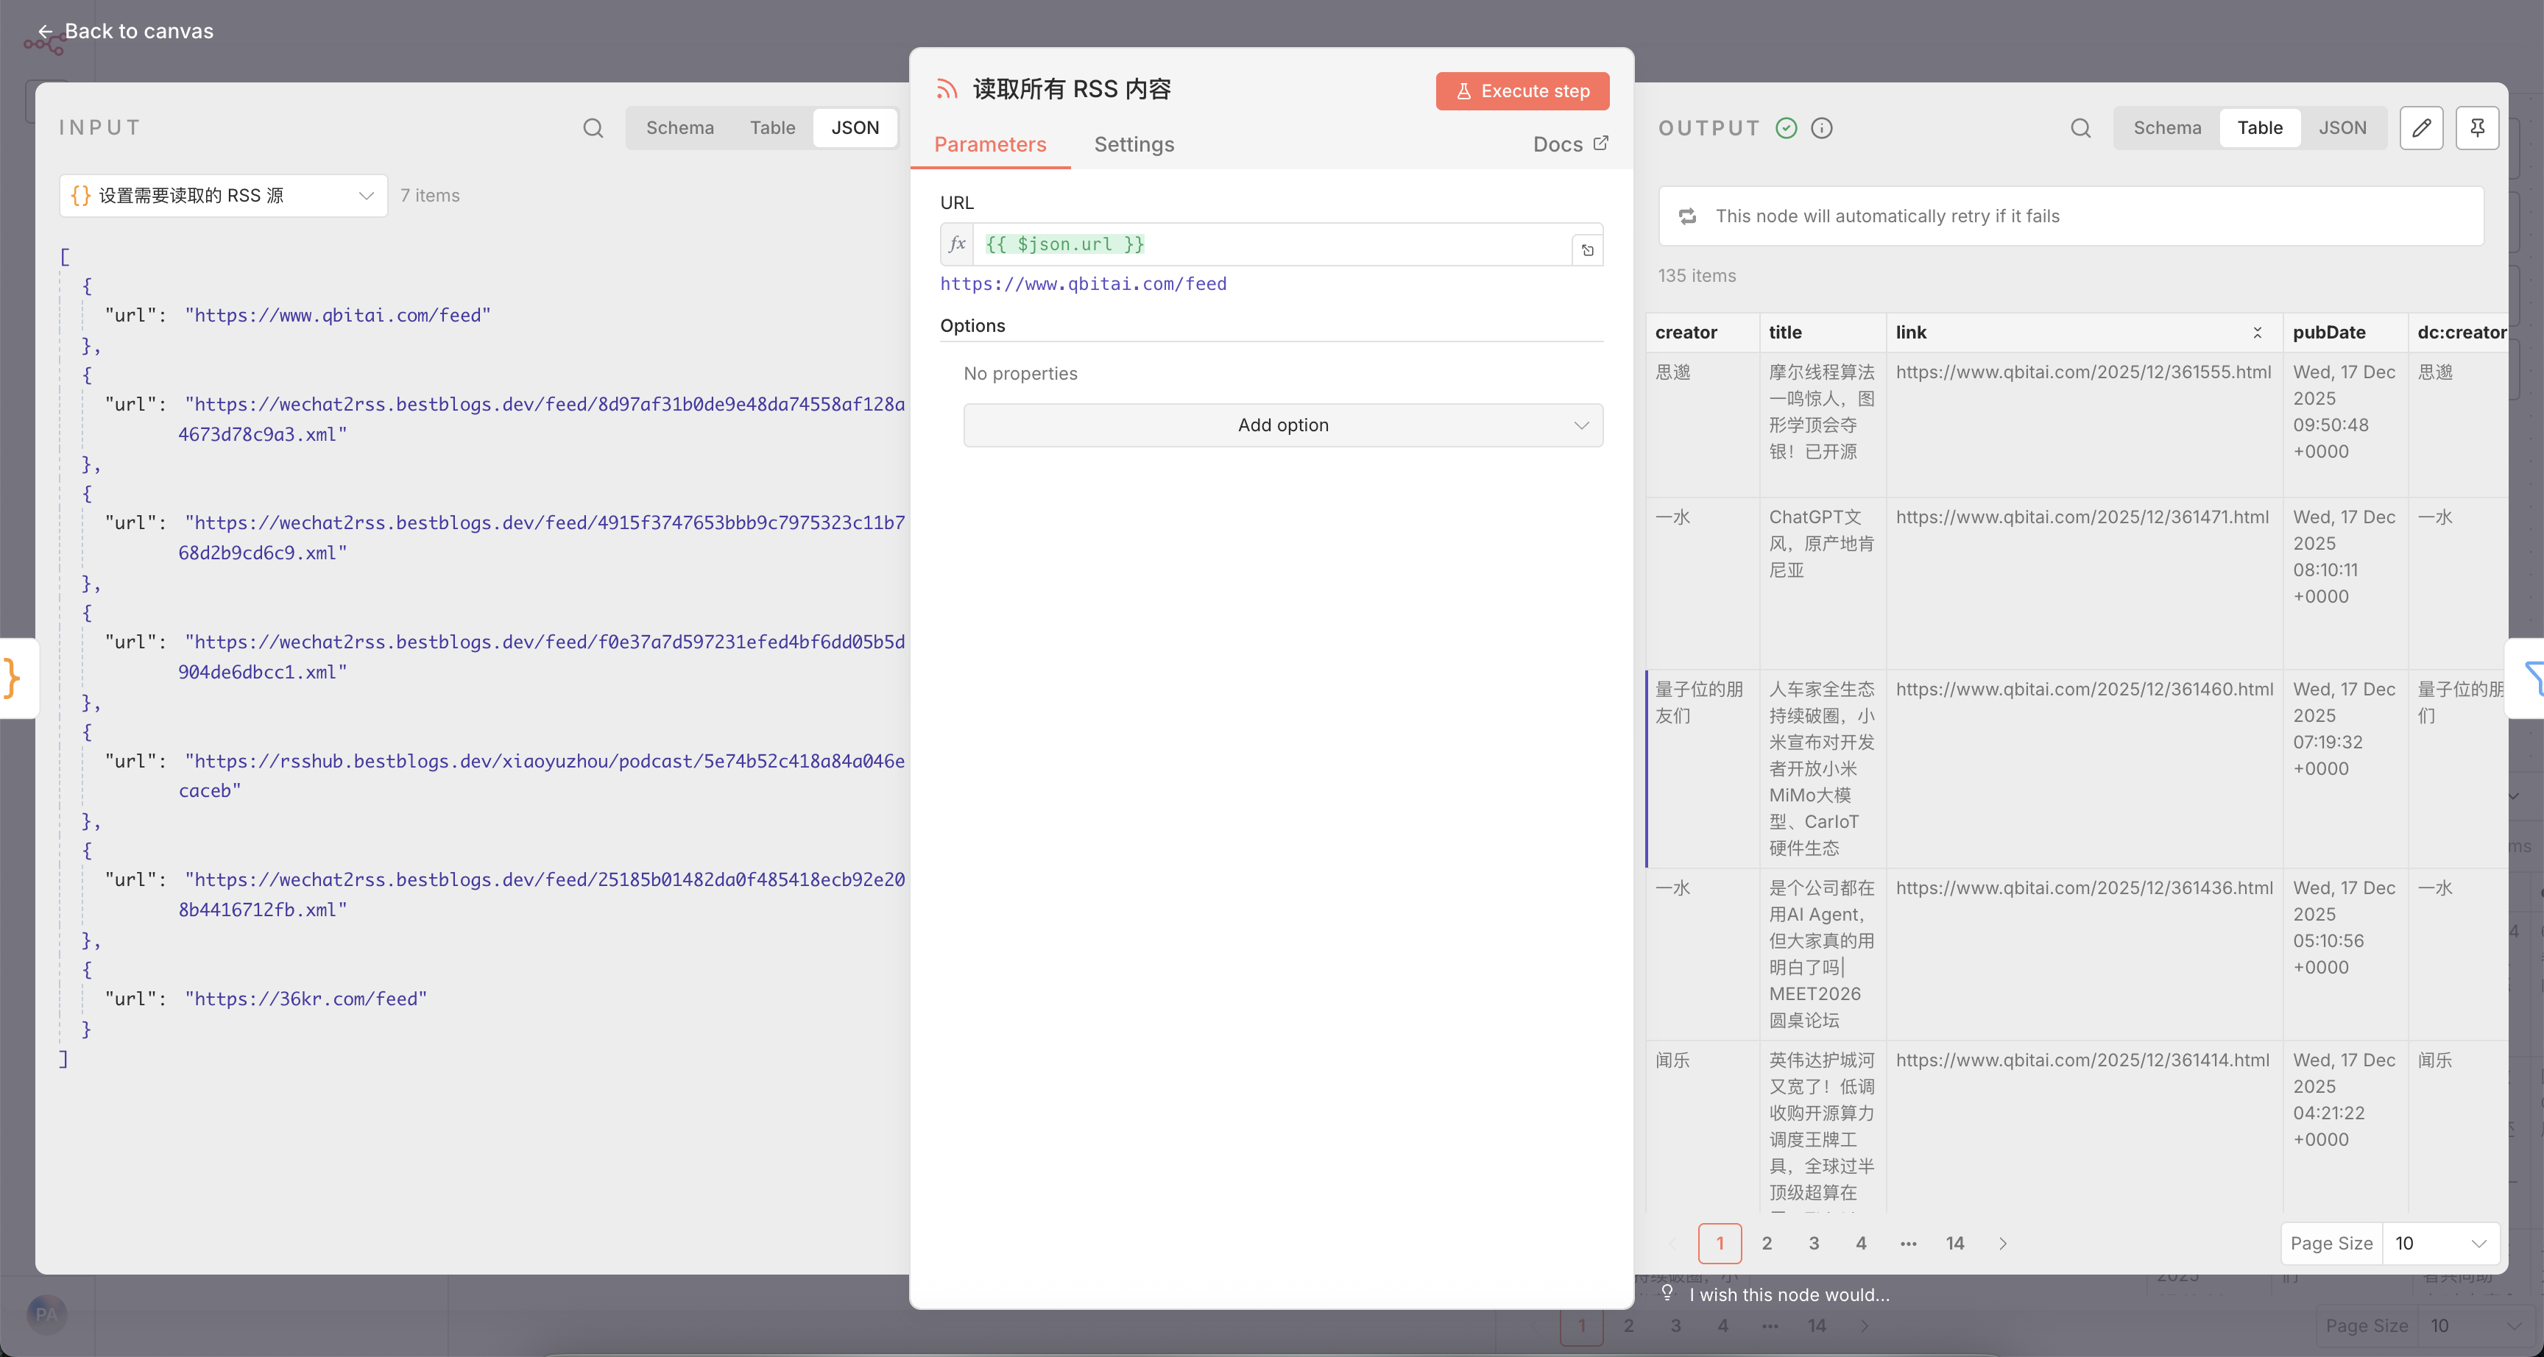Go back using the arrow icon
The width and height of the screenshot is (2544, 1357).
(44, 32)
